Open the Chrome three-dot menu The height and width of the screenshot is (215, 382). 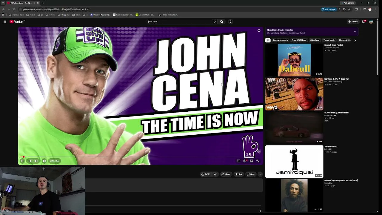tap(375, 9)
